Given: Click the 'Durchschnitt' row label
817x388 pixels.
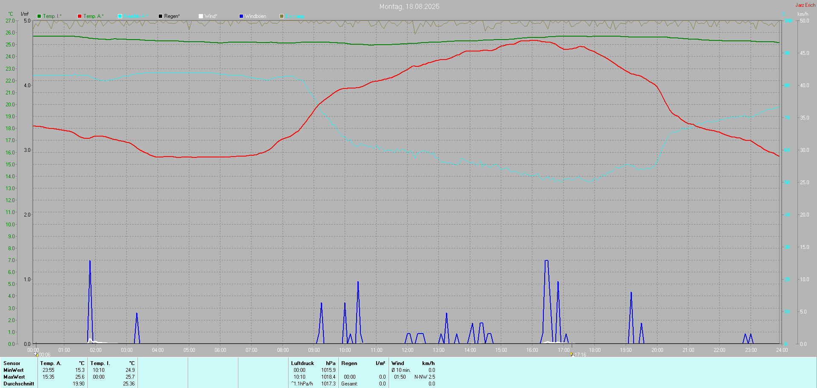Looking at the screenshot, I should tap(19, 384).
